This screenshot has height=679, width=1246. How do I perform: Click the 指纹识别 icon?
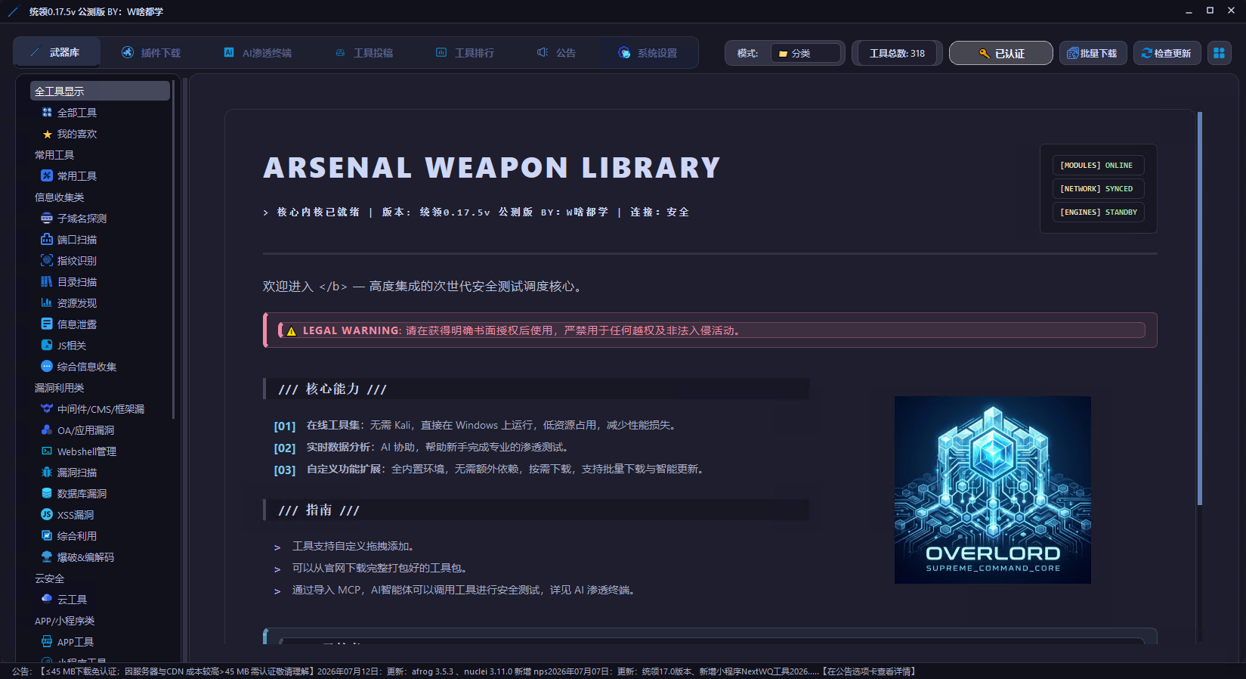pyautogui.click(x=47, y=261)
